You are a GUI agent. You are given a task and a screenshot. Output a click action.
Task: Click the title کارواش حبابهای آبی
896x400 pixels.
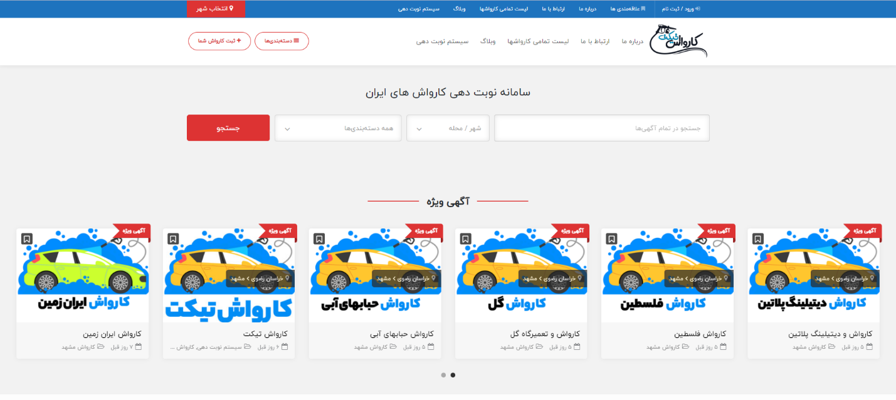[401, 334]
